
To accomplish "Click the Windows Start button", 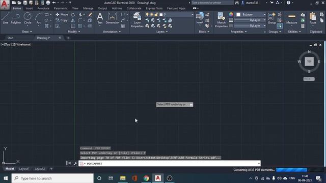I will (x=6, y=178).
